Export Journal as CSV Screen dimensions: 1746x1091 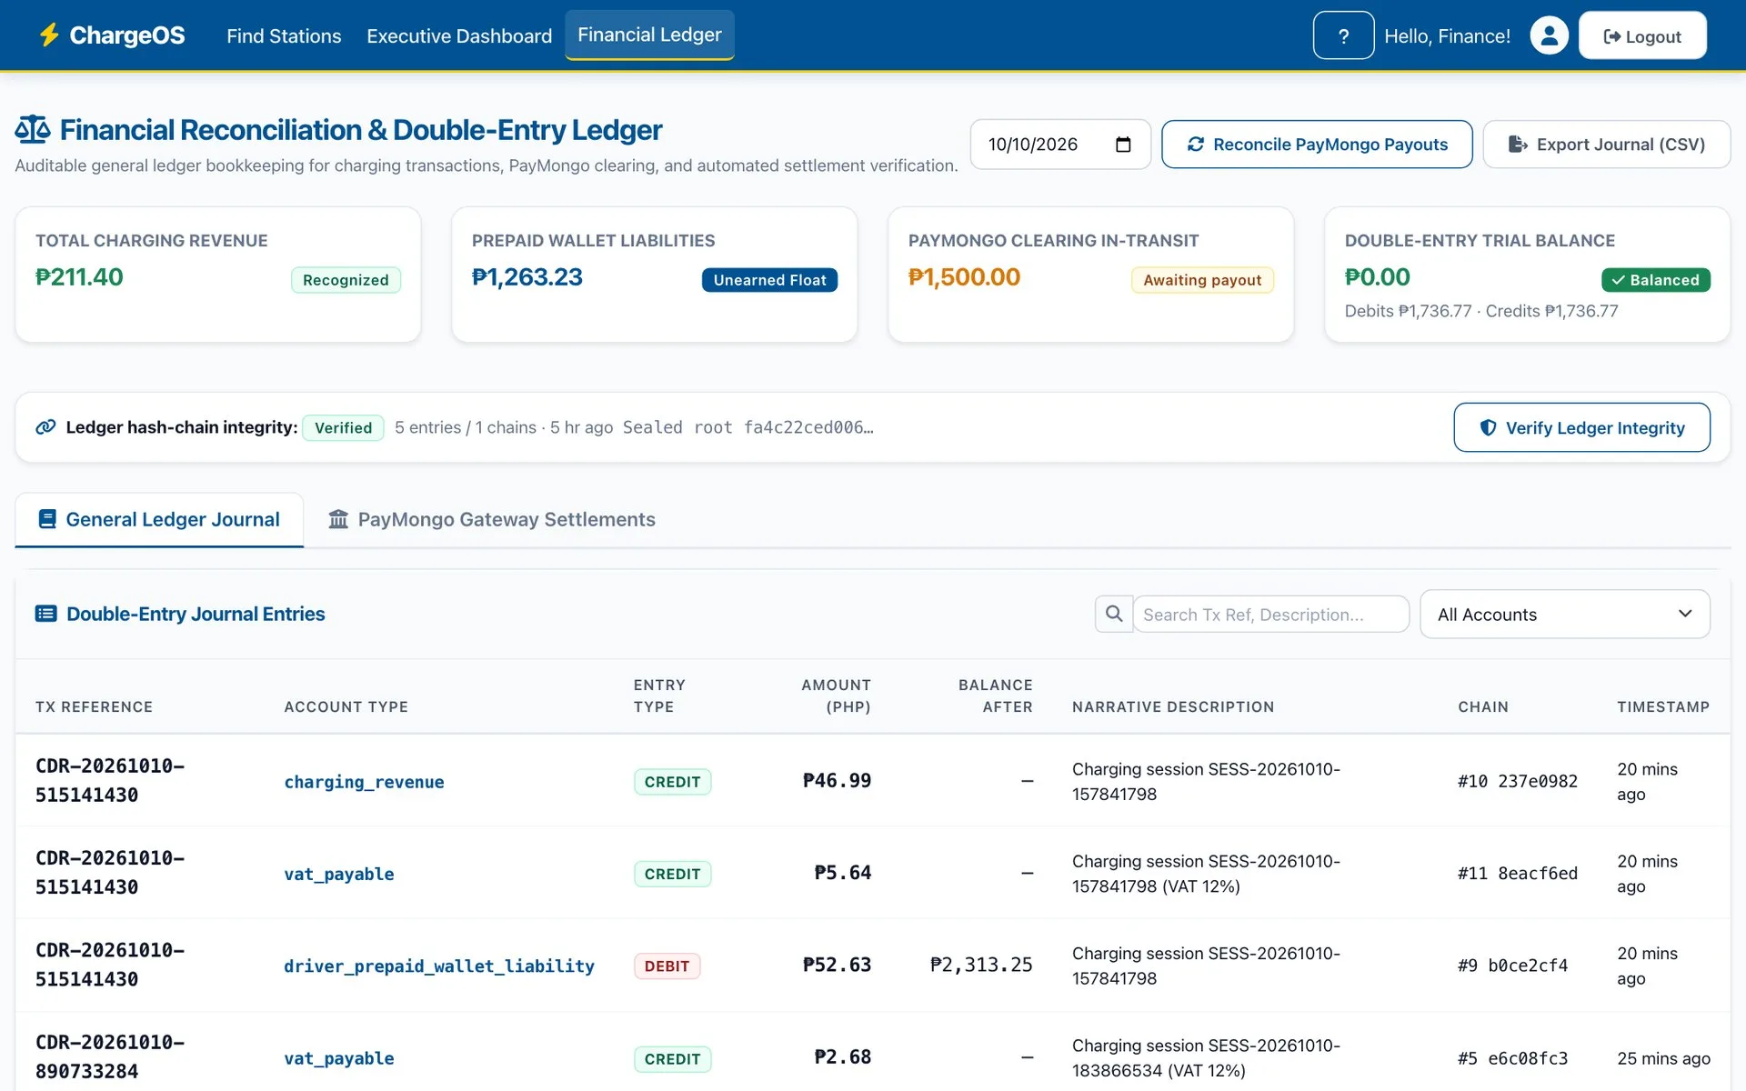coord(1606,145)
